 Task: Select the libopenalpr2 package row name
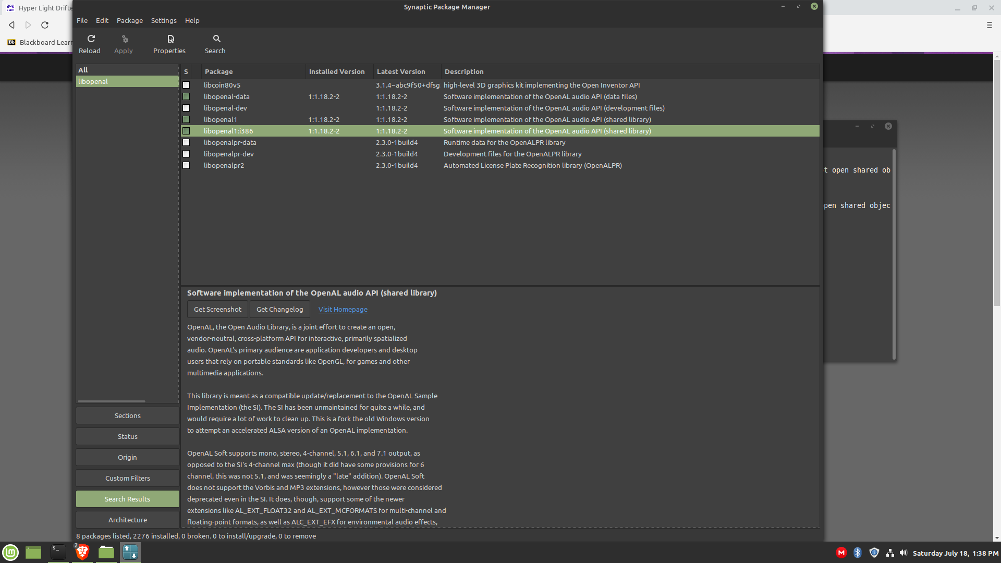coord(224,165)
